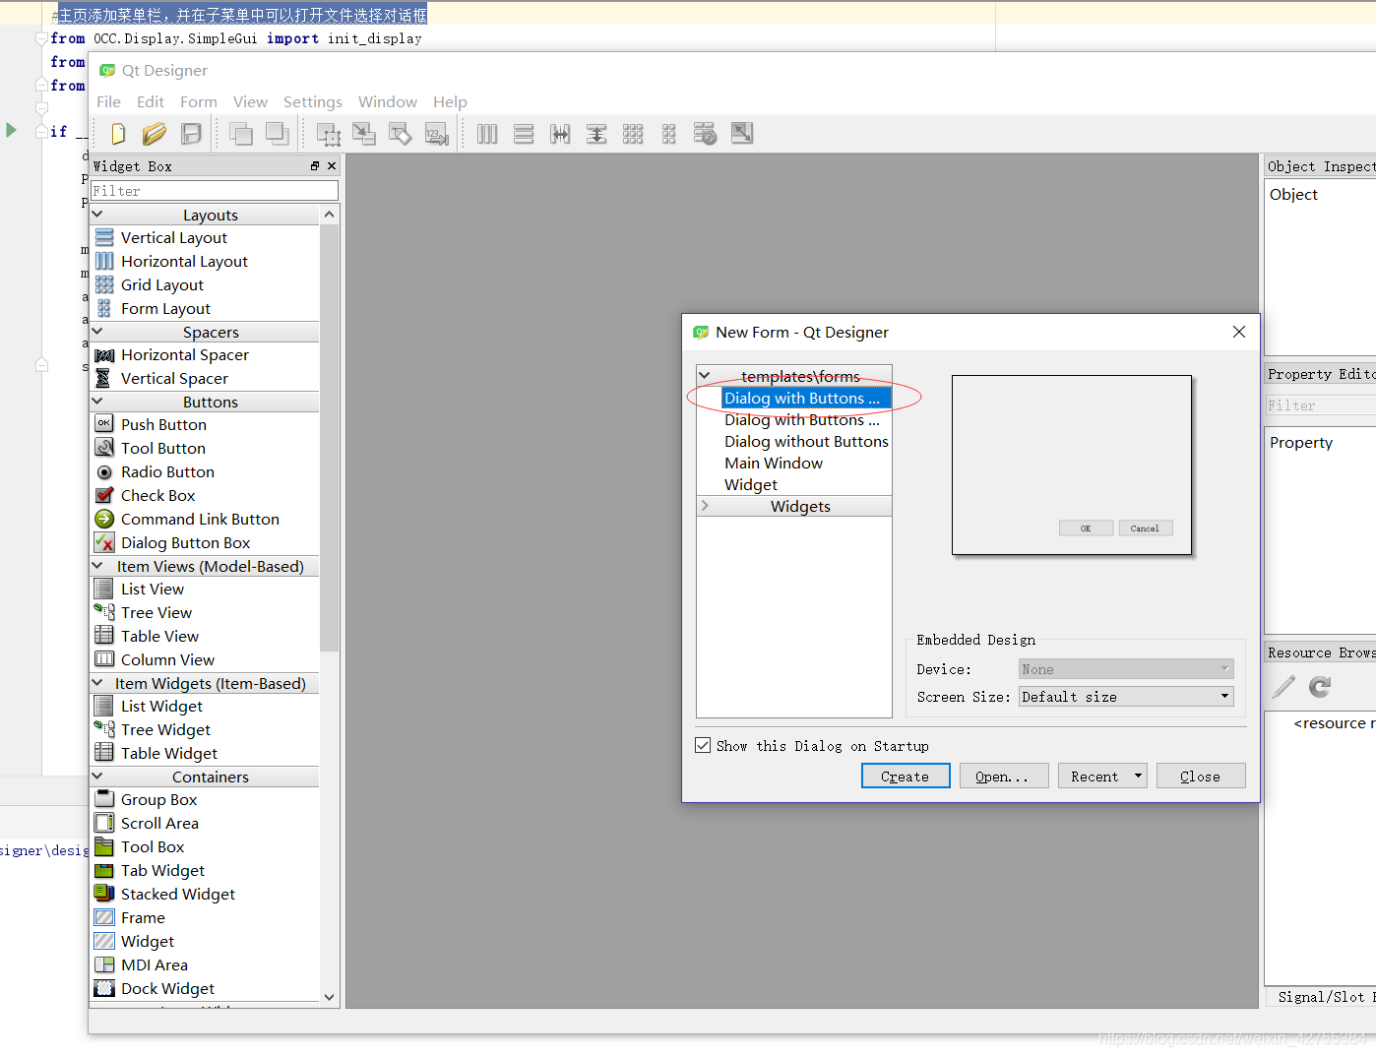Click the Push Button widget icon

point(104,423)
